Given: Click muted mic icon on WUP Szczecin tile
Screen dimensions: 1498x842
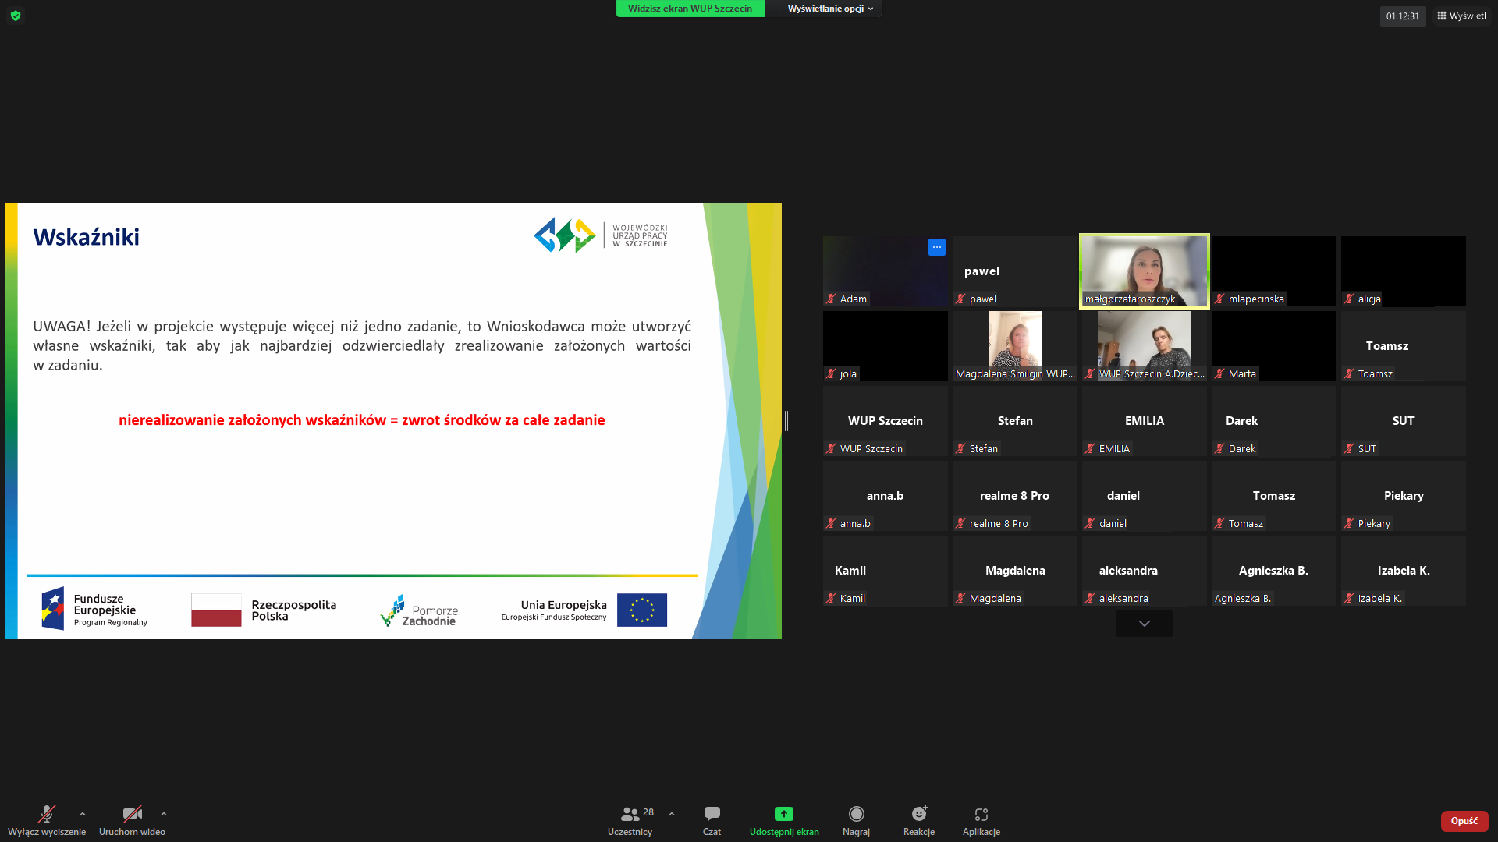Looking at the screenshot, I should coord(832,449).
